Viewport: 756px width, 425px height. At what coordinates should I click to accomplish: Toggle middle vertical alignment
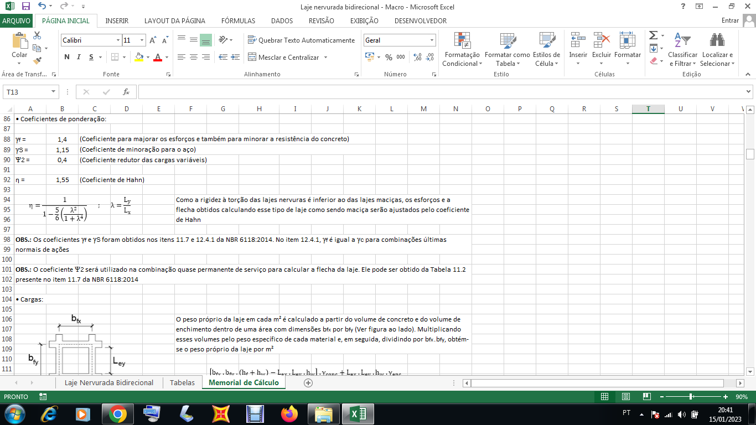[193, 40]
